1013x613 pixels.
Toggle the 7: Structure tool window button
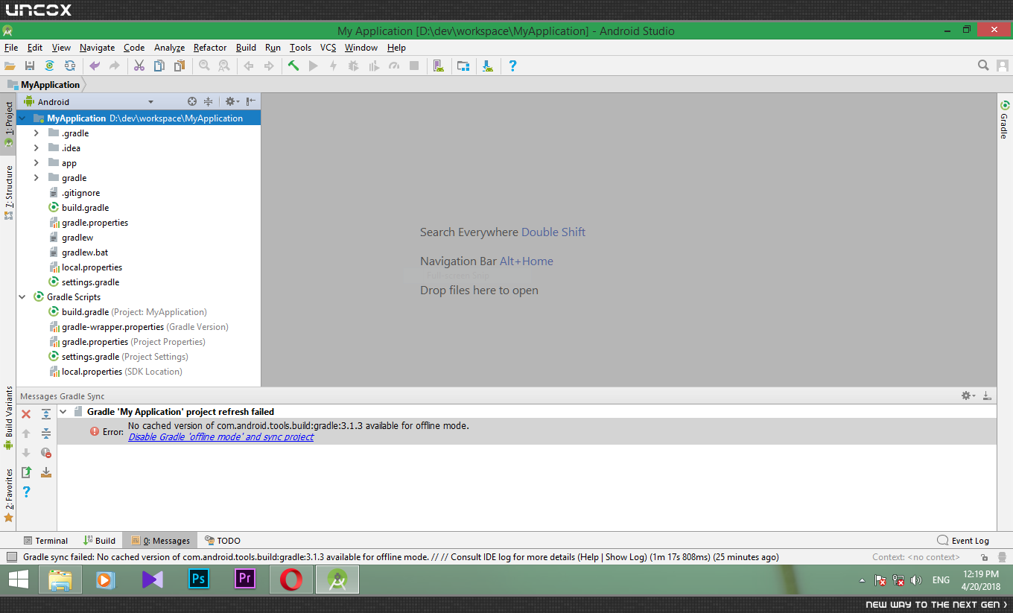click(x=8, y=192)
